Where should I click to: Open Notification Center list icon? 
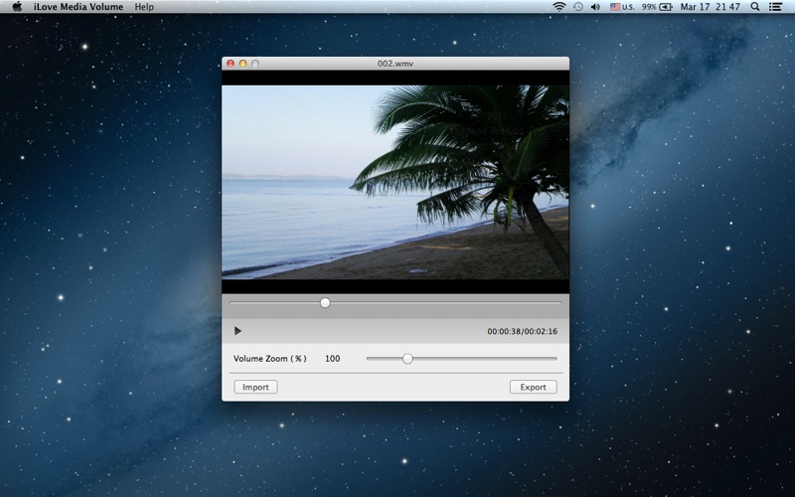775,7
